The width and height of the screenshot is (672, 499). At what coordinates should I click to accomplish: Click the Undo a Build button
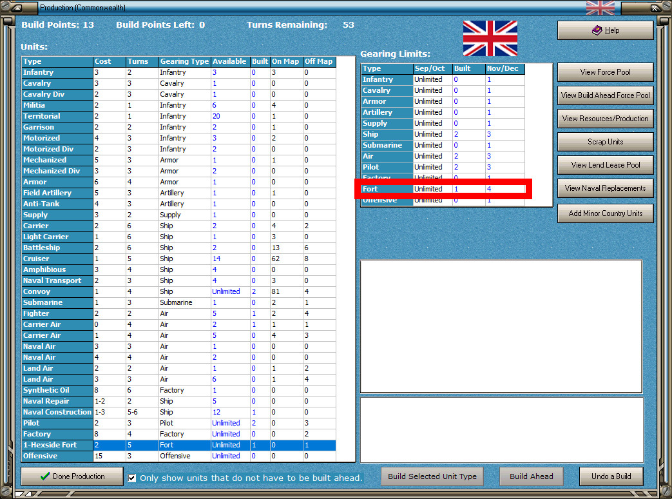click(611, 476)
